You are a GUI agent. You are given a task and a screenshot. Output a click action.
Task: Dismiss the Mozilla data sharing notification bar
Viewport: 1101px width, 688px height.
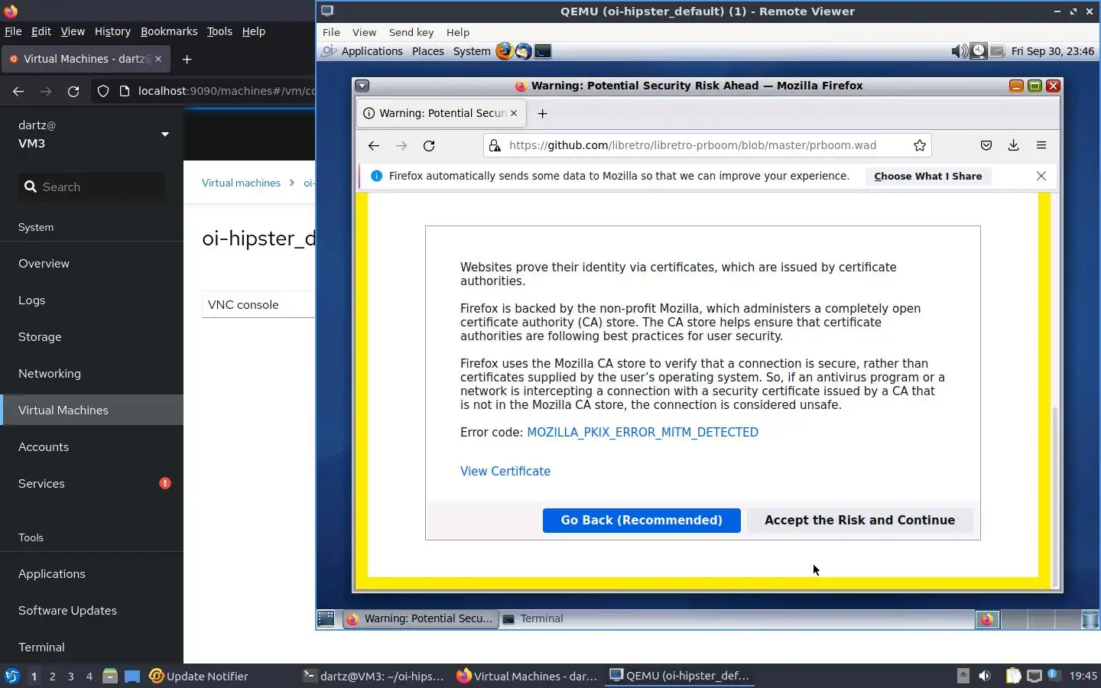click(x=1041, y=176)
